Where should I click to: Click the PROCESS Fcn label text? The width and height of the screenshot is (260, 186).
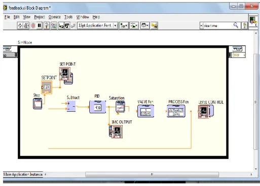pyautogui.click(x=178, y=102)
